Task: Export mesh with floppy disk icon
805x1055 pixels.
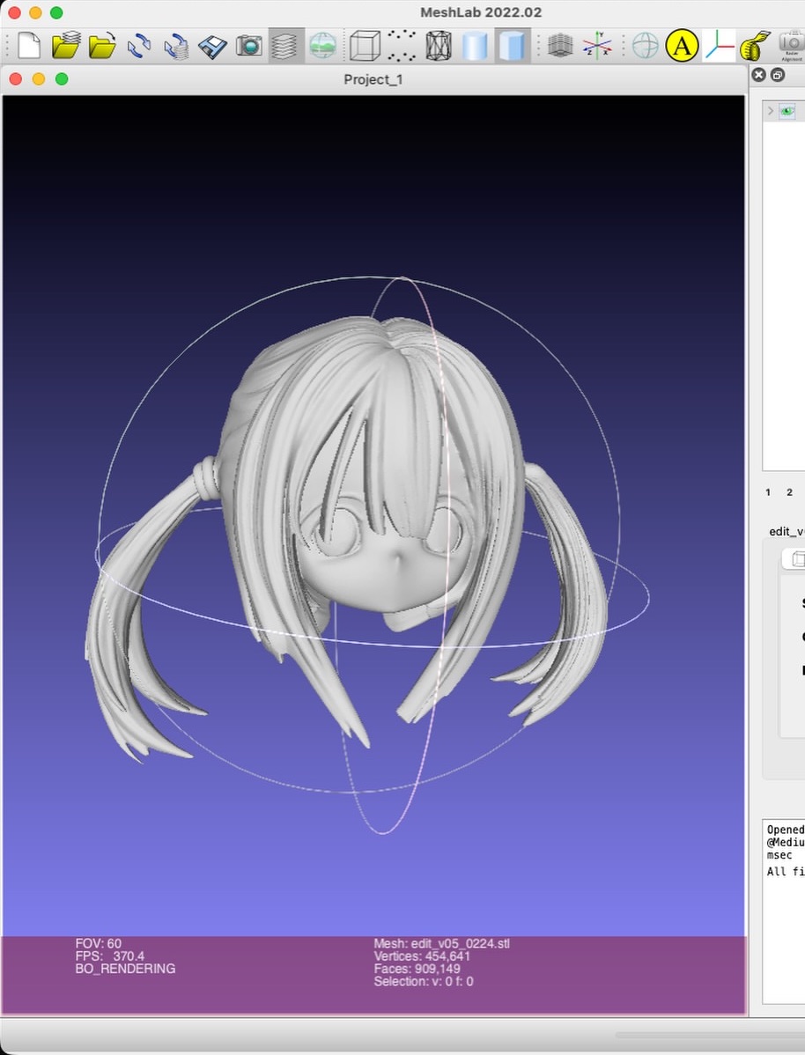Action: point(212,46)
